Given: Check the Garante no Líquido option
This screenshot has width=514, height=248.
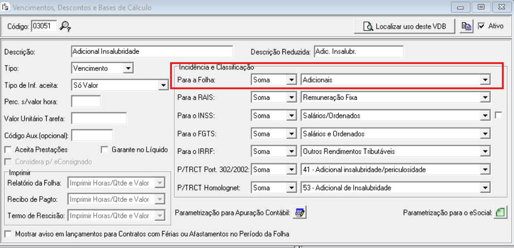Looking at the screenshot, I should [x=104, y=149].
